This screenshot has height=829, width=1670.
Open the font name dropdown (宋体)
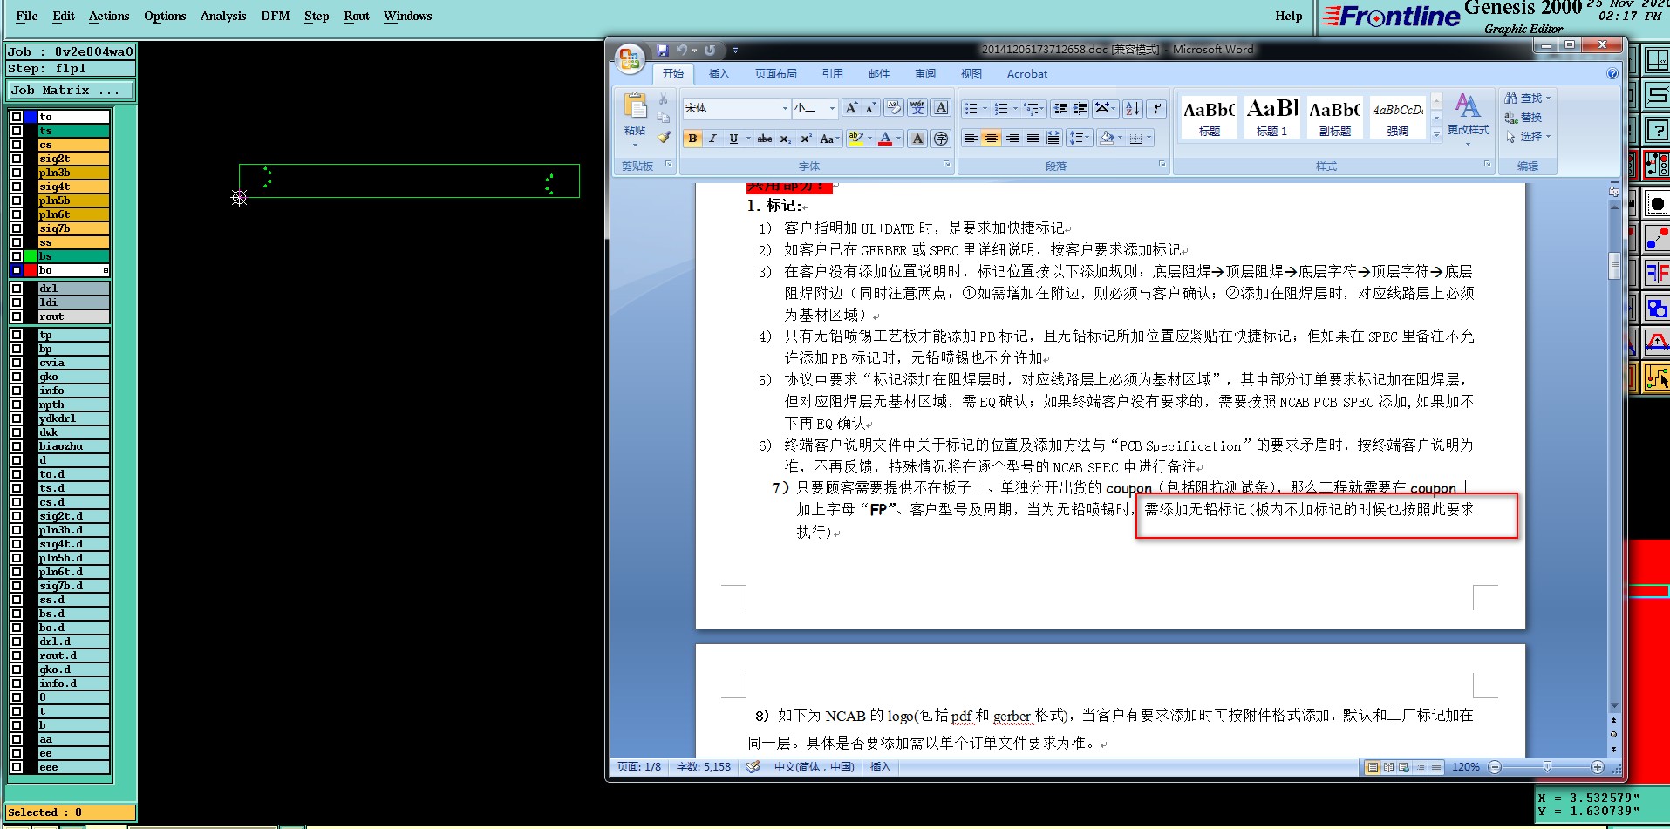pos(785,108)
